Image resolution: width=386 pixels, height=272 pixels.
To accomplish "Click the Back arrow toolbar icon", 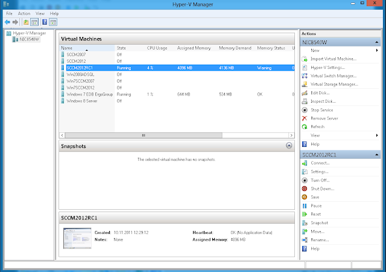I will point(7,22).
